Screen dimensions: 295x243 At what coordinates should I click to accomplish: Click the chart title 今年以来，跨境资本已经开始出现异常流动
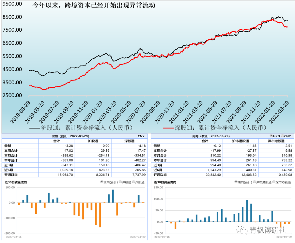94,5
